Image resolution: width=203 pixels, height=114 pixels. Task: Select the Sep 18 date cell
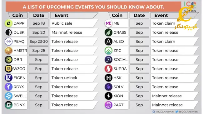[39, 23]
